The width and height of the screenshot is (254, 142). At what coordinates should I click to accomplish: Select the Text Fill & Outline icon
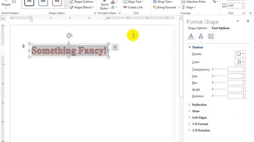click(x=191, y=36)
